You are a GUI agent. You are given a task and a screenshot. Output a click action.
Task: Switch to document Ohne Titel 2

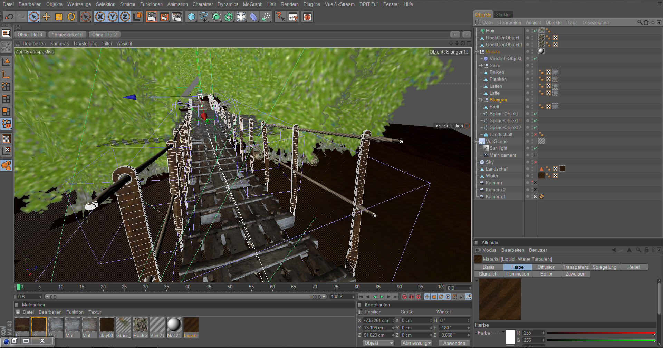(x=105, y=35)
